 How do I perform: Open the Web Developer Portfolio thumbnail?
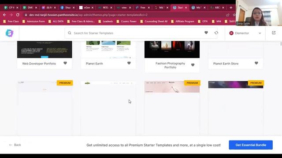(45, 50)
